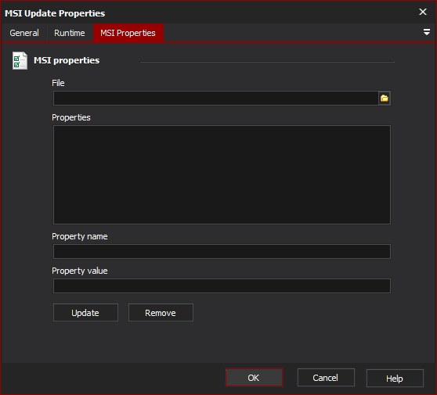This screenshot has width=437, height=395.
Task: Click inside the Properties list box
Action: pyautogui.click(x=222, y=174)
